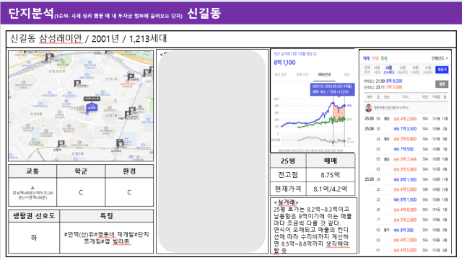Screen dimensions: 462x260
Task: Click the 현재가격 label cell
Action: pyautogui.click(x=288, y=189)
